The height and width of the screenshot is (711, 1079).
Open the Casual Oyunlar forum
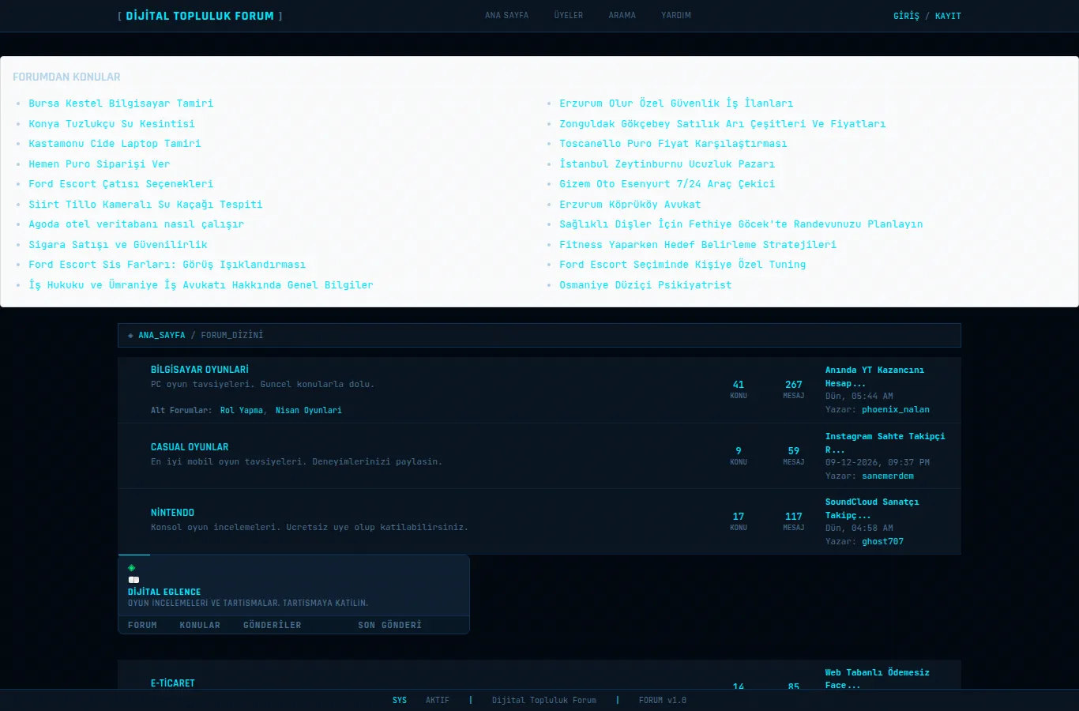point(190,447)
